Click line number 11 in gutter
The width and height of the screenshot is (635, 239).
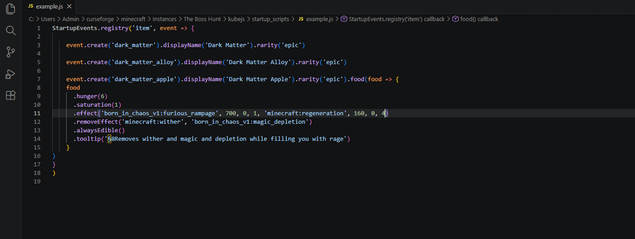[x=37, y=113]
